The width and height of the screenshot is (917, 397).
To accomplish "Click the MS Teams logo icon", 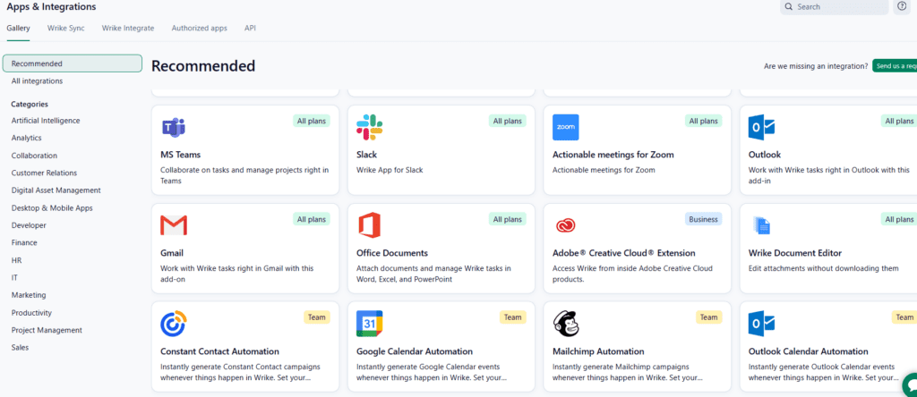I will (173, 127).
